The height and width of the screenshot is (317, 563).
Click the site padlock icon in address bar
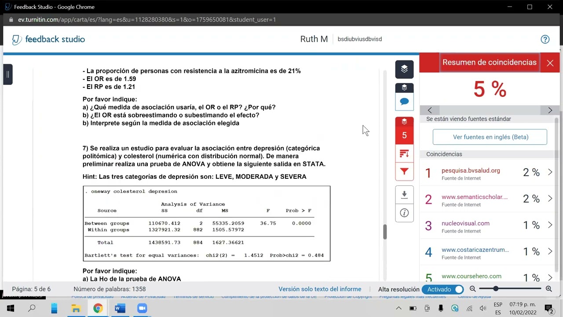coord(11,20)
